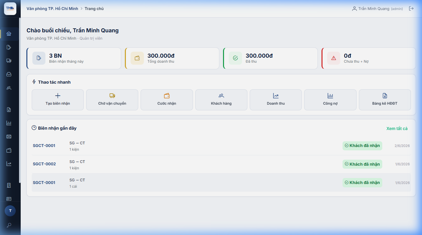Open Cước nhận quick action

tap(167, 100)
